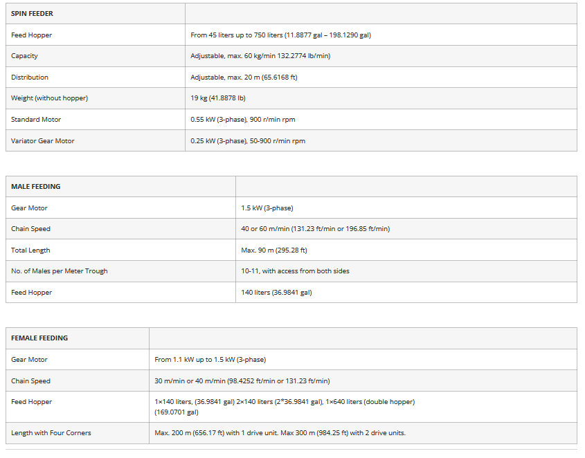
Task: Click the 30 m/min or 40 m/min value
Action: pyautogui.click(x=242, y=381)
